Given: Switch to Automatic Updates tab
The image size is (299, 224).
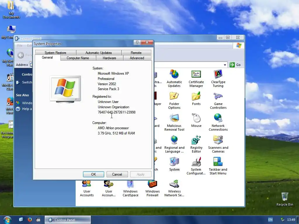Looking at the screenshot, I should pos(99,52).
